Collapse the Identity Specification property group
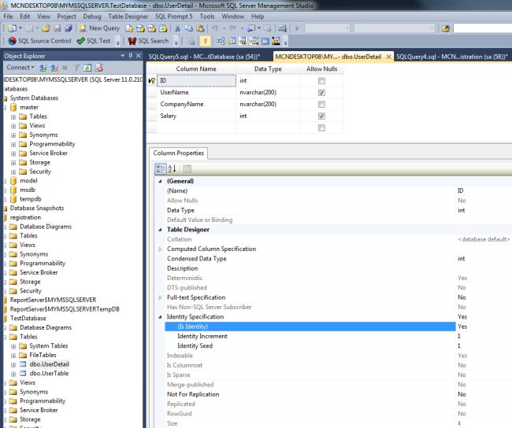Image resolution: width=512 pixels, height=428 pixels. pyautogui.click(x=160, y=317)
